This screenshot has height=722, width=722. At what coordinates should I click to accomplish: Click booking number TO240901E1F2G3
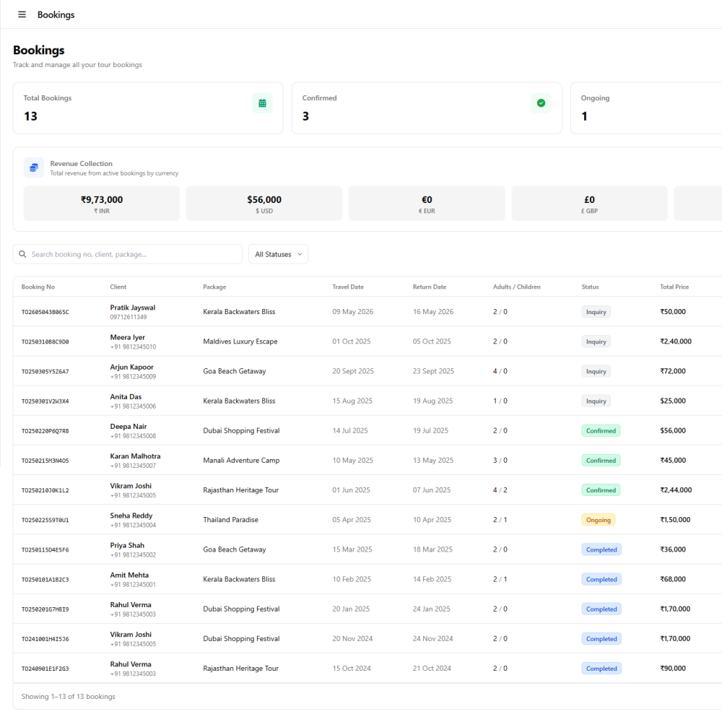coord(45,669)
